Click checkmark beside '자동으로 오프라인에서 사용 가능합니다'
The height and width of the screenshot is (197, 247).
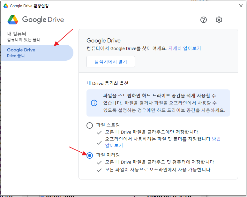[x=99, y=170]
